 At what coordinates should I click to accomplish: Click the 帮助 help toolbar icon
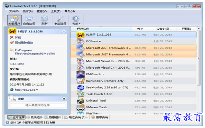pyautogui.click(x=76, y=20)
